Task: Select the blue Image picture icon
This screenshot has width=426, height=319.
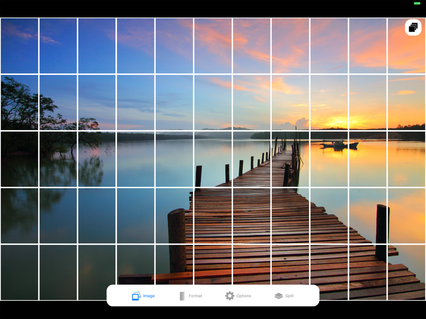Action: tap(136, 296)
